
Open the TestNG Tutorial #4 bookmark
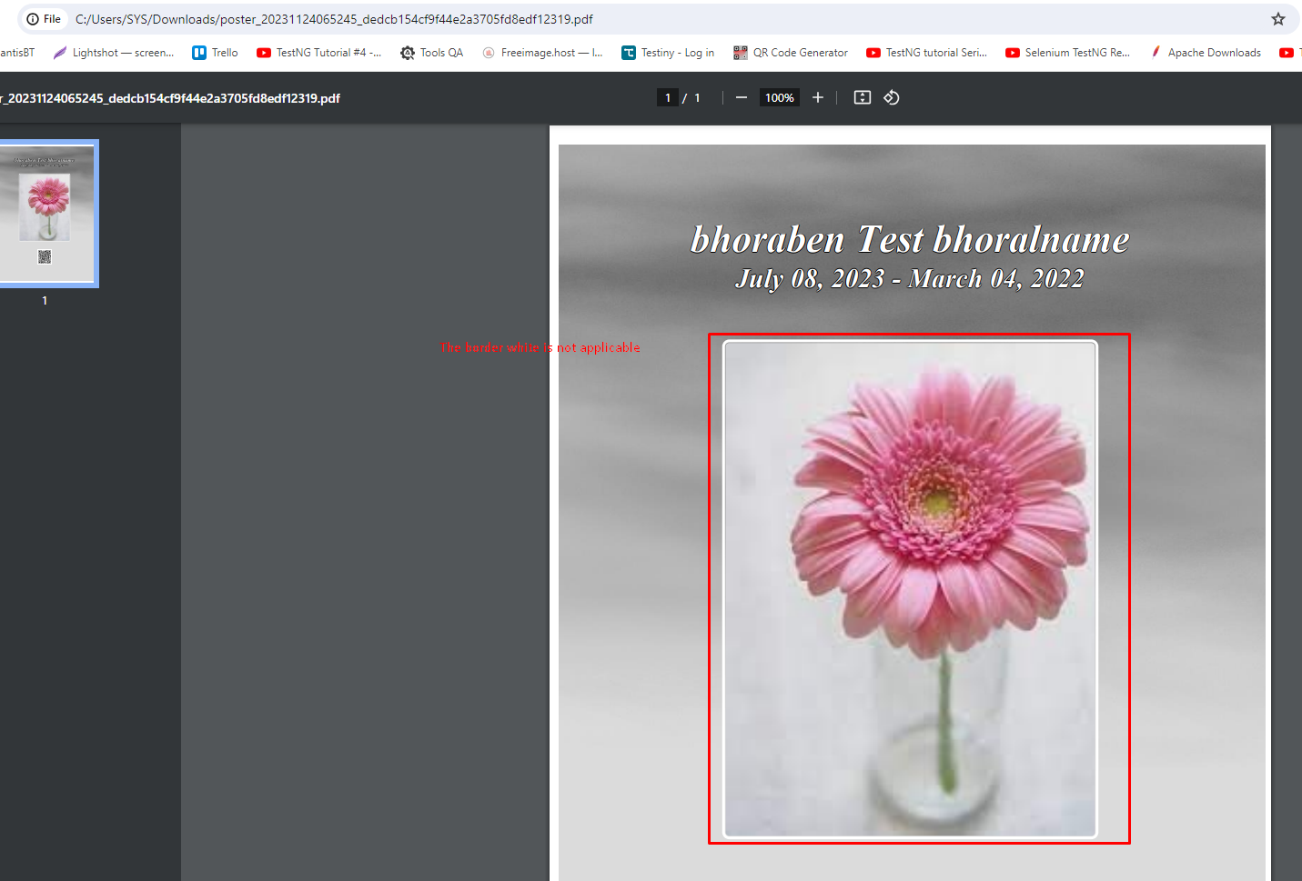coord(319,53)
